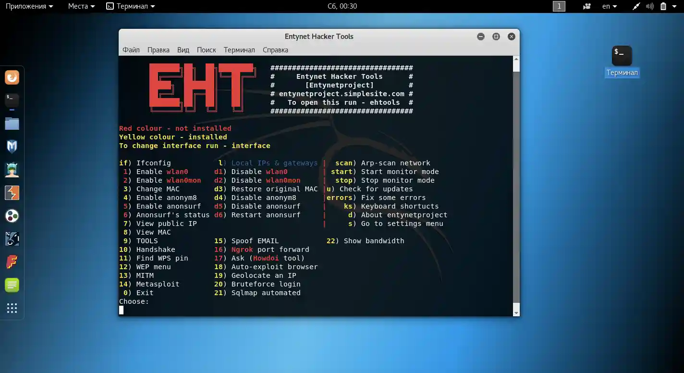Image resolution: width=684 pixels, height=373 pixels.
Task: Open the Приложения applications menu
Action: click(30, 6)
